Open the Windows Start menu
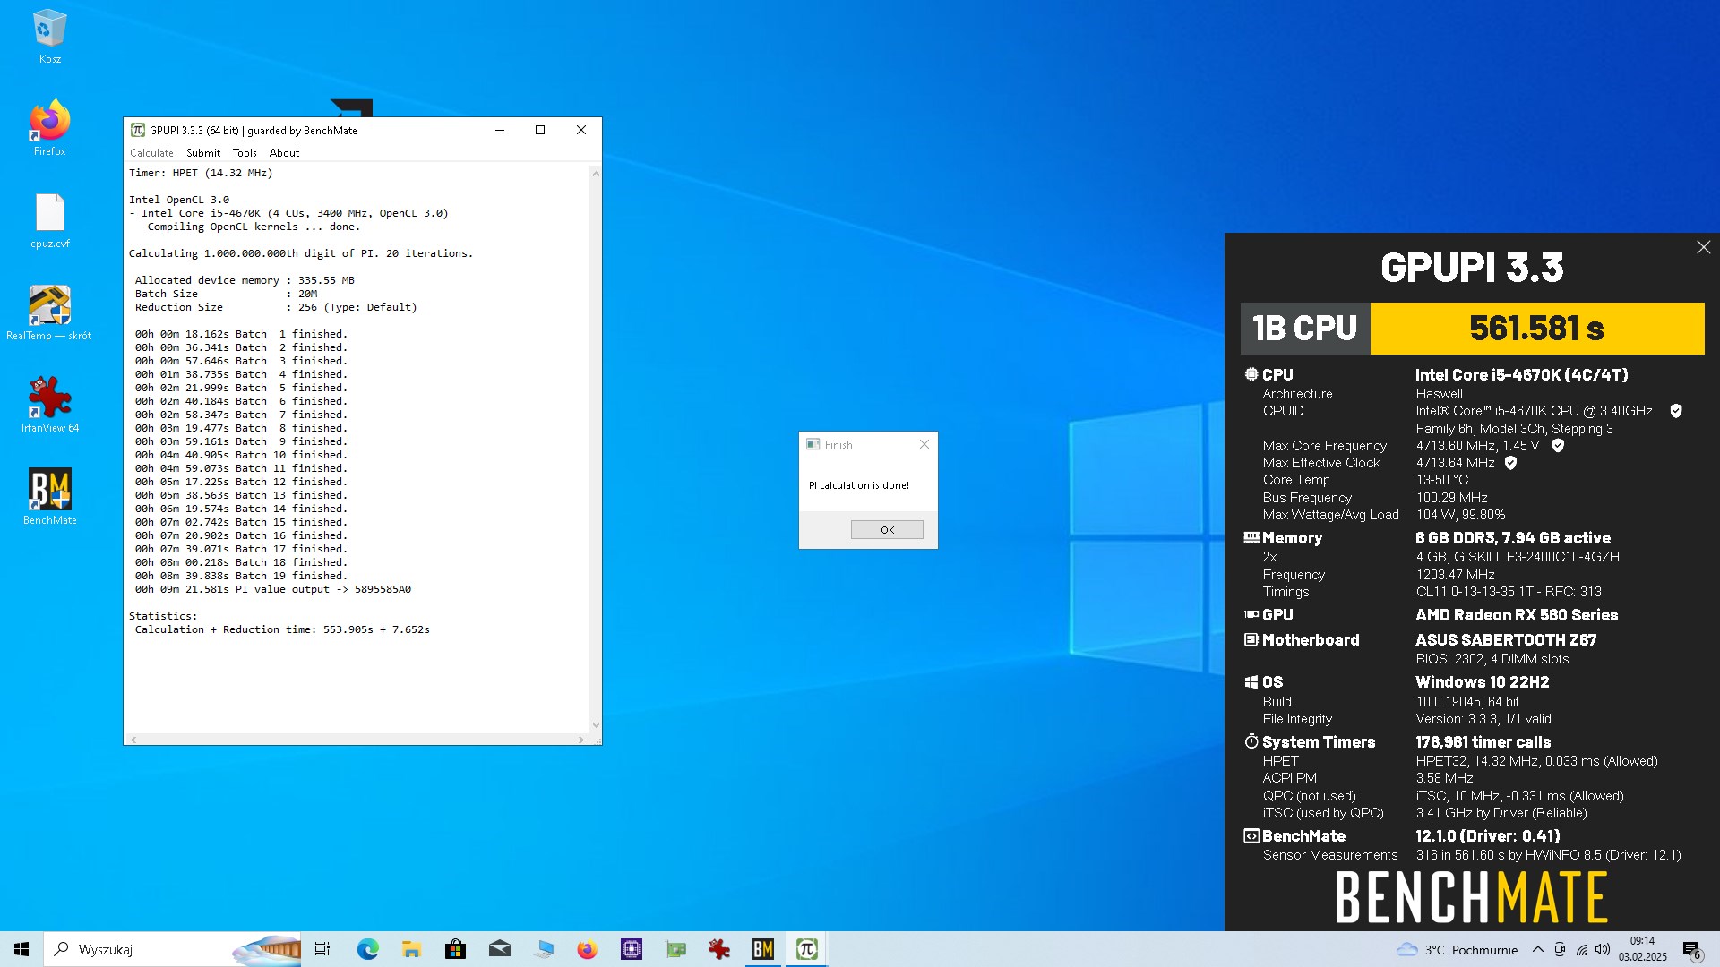The width and height of the screenshot is (1720, 967). coord(21,949)
